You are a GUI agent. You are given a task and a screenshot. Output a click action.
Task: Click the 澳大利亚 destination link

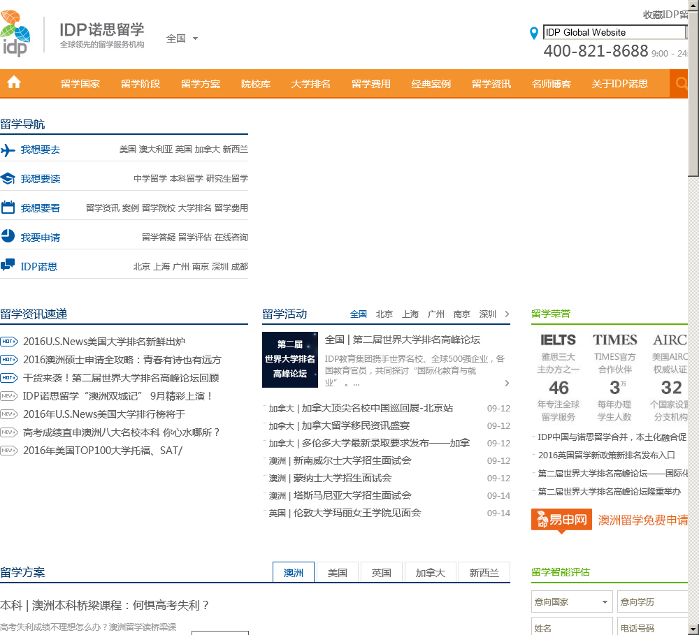pyautogui.click(x=156, y=149)
